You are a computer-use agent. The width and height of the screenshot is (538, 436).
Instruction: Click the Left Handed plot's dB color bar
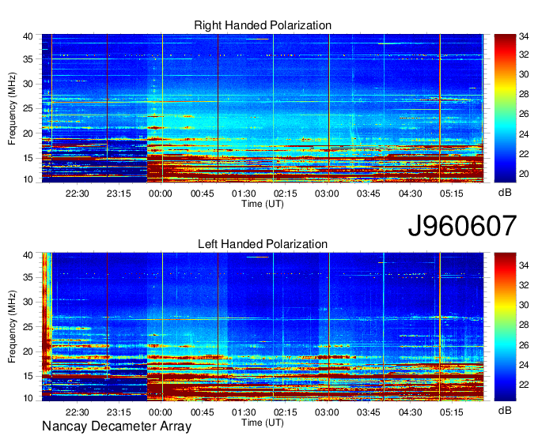point(505,327)
